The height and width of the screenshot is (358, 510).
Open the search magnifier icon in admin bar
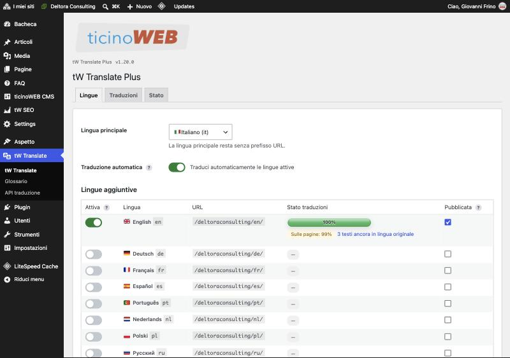(105, 6)
